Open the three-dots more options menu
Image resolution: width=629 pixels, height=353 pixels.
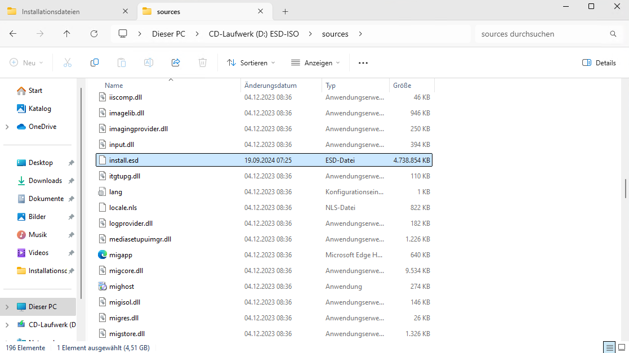(x=363, y=62)
